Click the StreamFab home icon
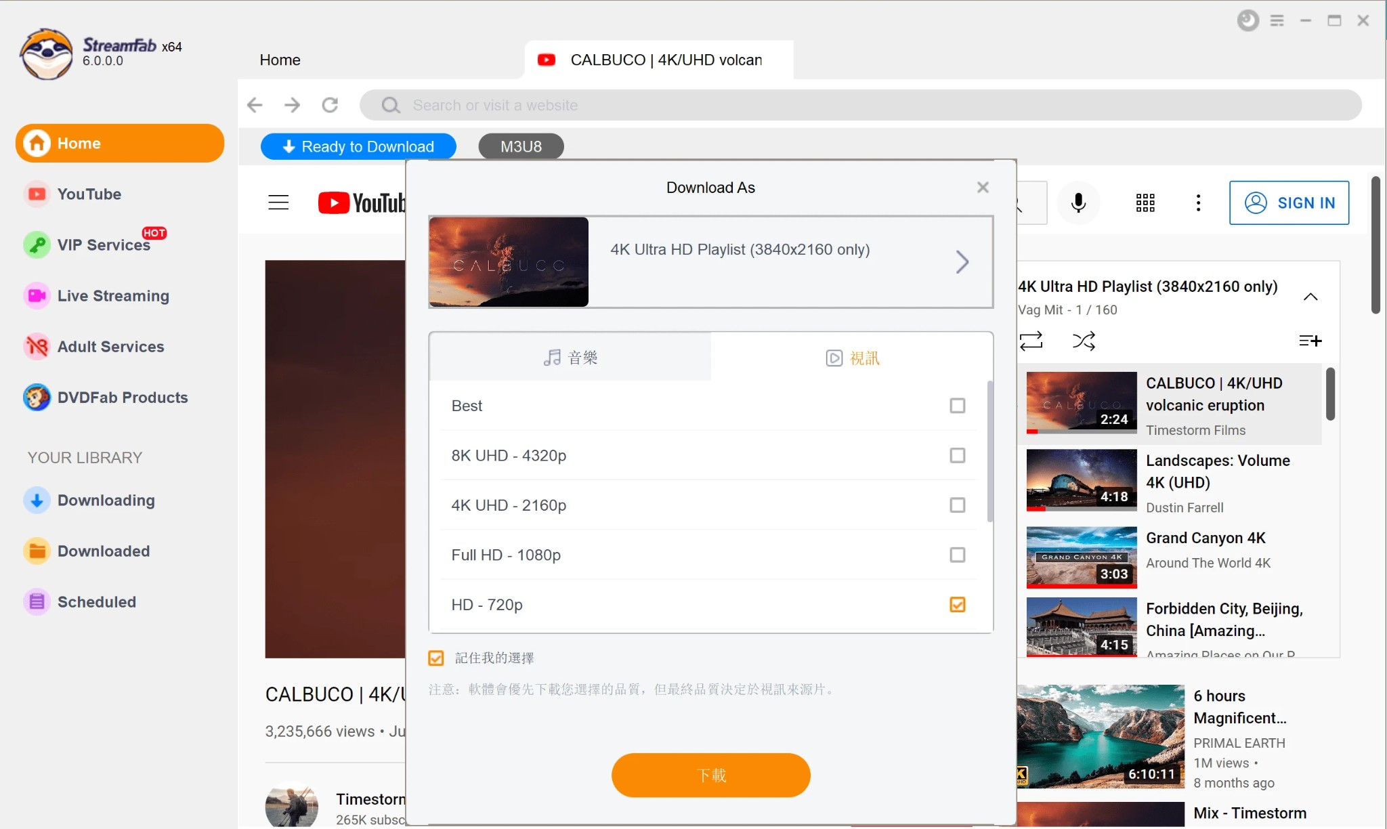 [x=37, y=143]
